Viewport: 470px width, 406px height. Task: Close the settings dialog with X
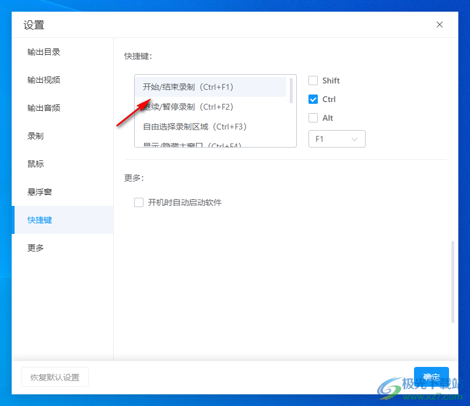[440, 24]
